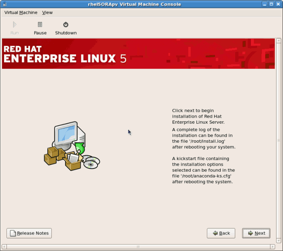Image resolution: width=283 pixels, height=251 pixels.
Task: Open the Release Notes
Action: point(29,233)
